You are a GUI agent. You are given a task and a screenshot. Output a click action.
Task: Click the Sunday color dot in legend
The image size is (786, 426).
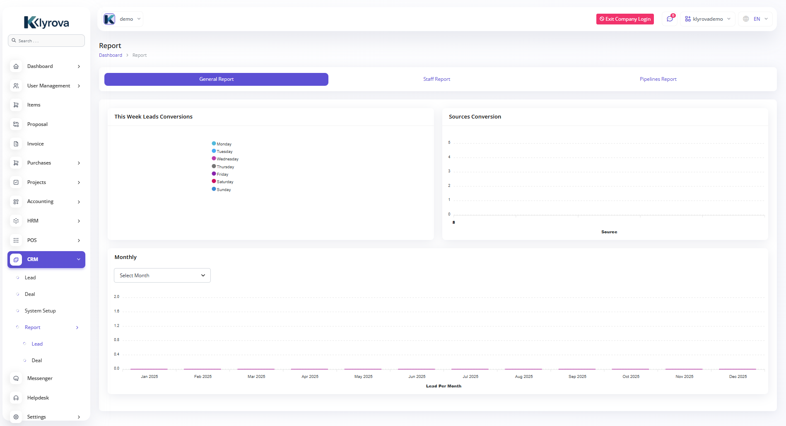pos(214,189)
